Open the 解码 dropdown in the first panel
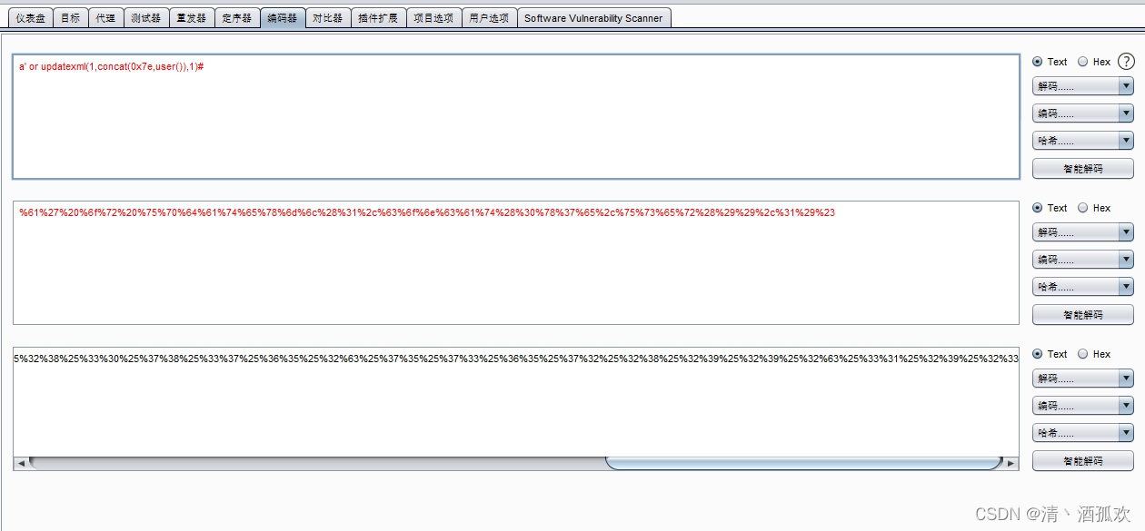 1082,86
